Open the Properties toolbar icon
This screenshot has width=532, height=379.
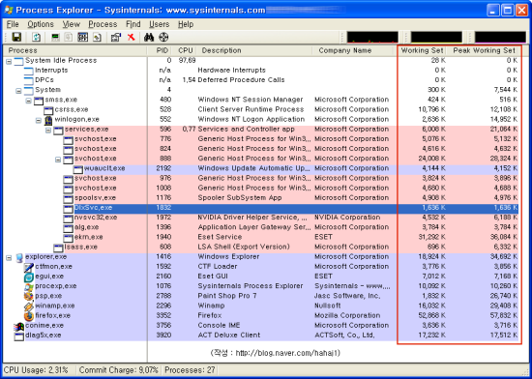pyautogui.click(x=116, y=37)
